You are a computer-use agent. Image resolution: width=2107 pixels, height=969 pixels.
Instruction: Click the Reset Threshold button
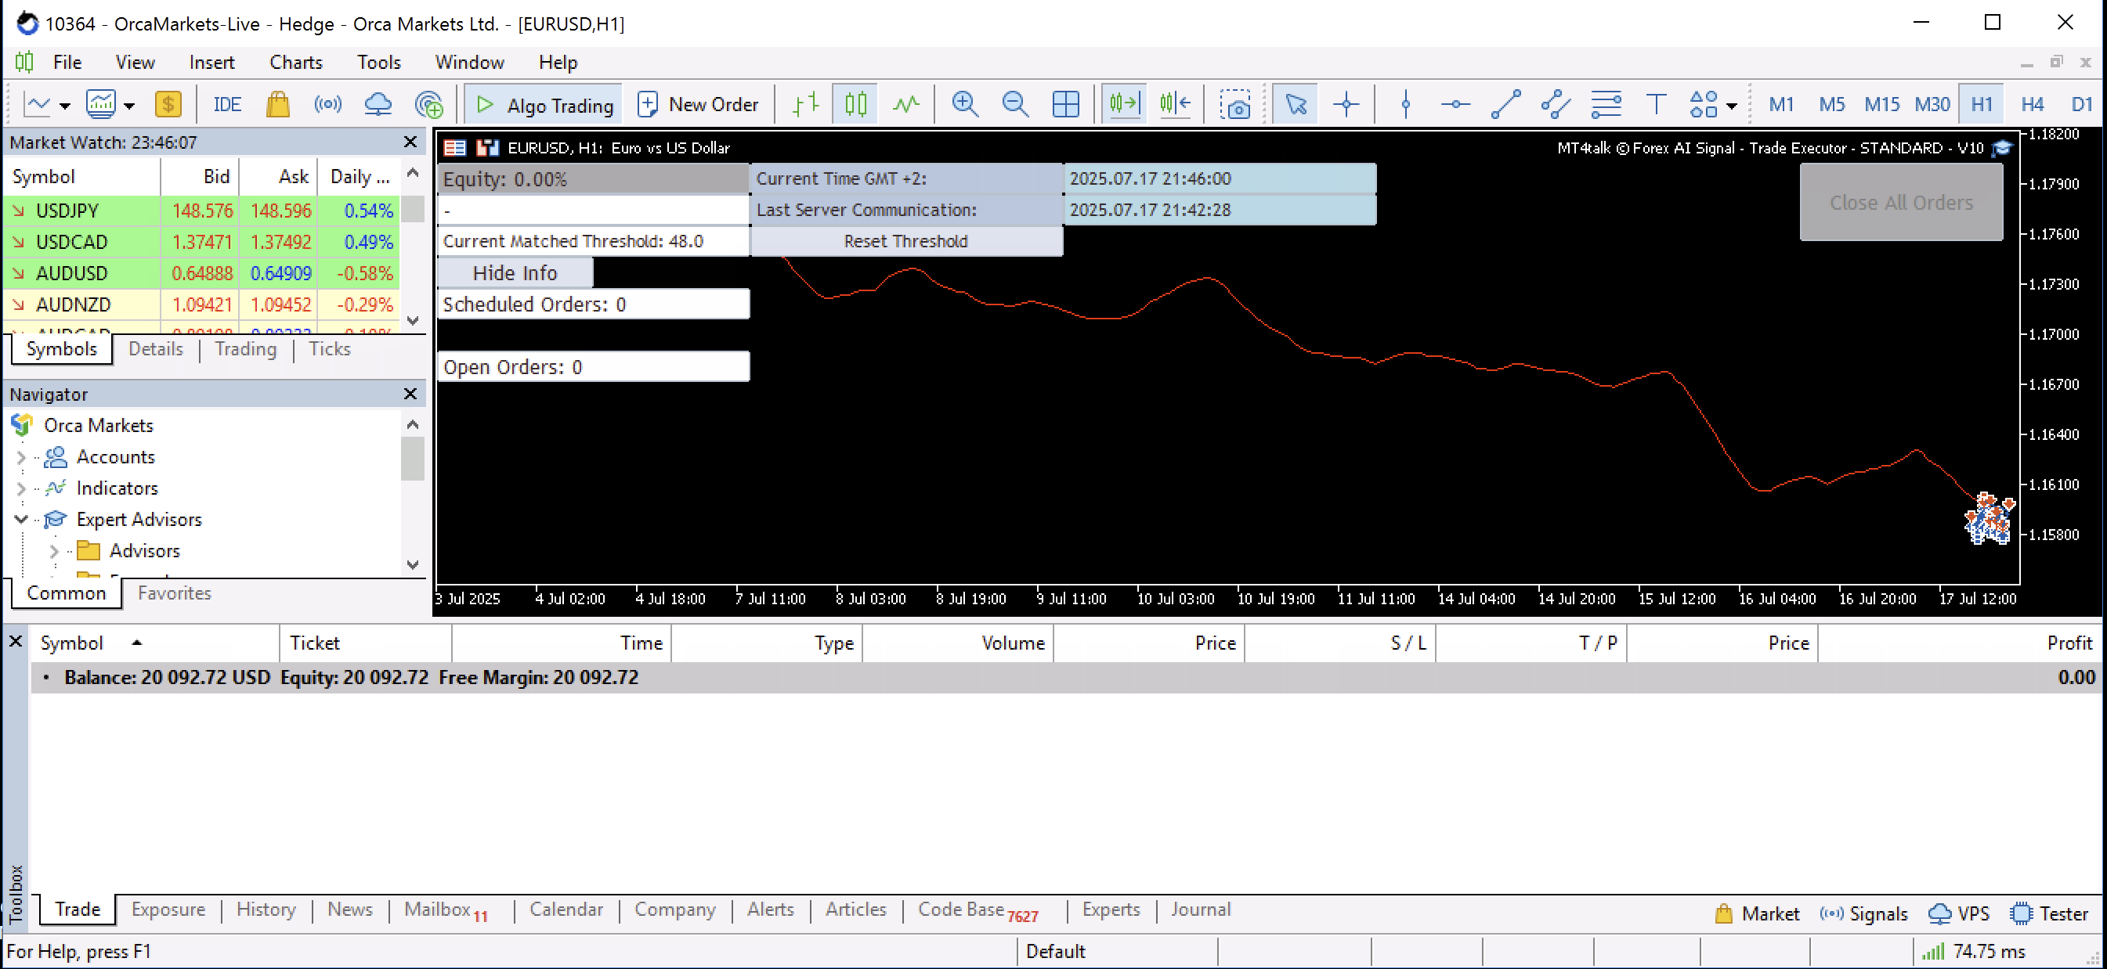click(x=905, y=241)
